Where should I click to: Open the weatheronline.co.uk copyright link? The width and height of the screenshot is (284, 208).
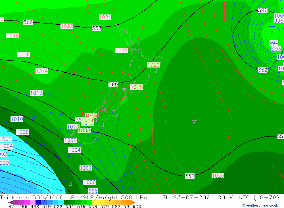(x=260, y=205)
